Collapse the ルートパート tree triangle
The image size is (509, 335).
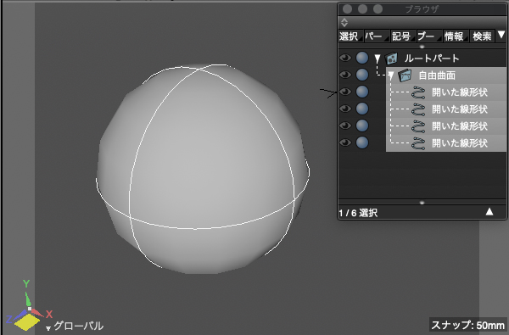(x=377, y=59)
